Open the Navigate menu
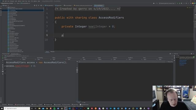Screen dimensions: 196x110 pos(12,1)
